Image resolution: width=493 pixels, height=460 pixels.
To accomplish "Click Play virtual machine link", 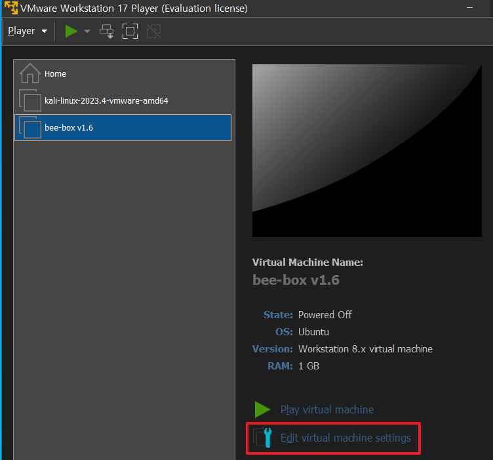I will pyautogui.click(x=326, y=409).
